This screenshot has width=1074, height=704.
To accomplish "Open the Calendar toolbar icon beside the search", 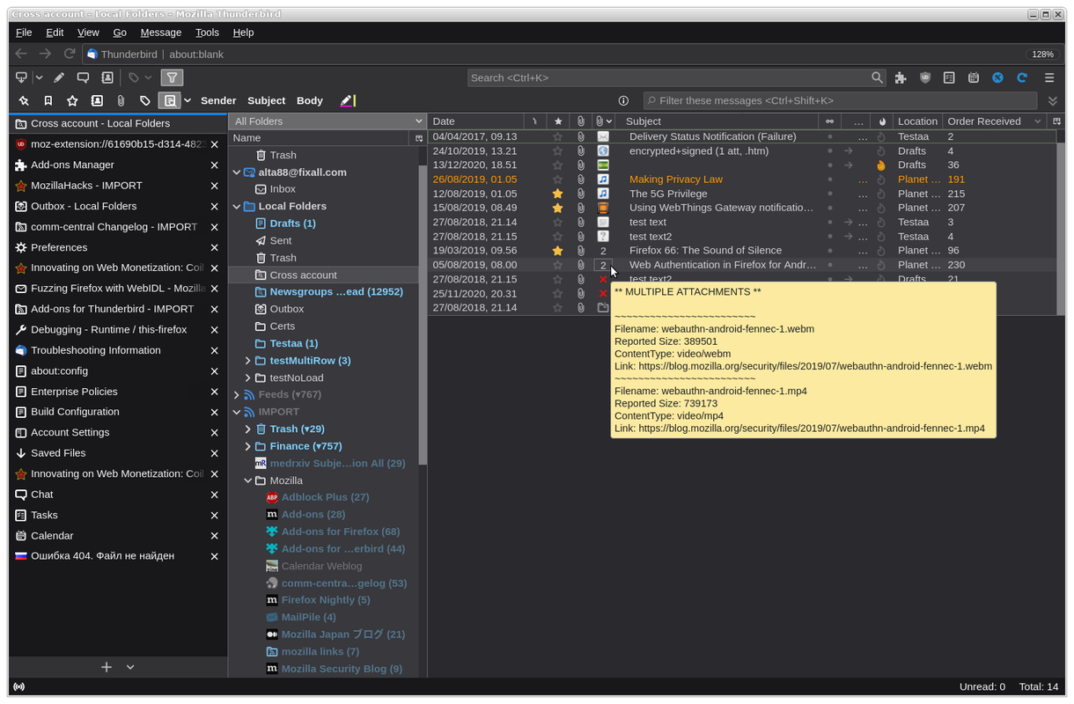I will pos(974,77).
